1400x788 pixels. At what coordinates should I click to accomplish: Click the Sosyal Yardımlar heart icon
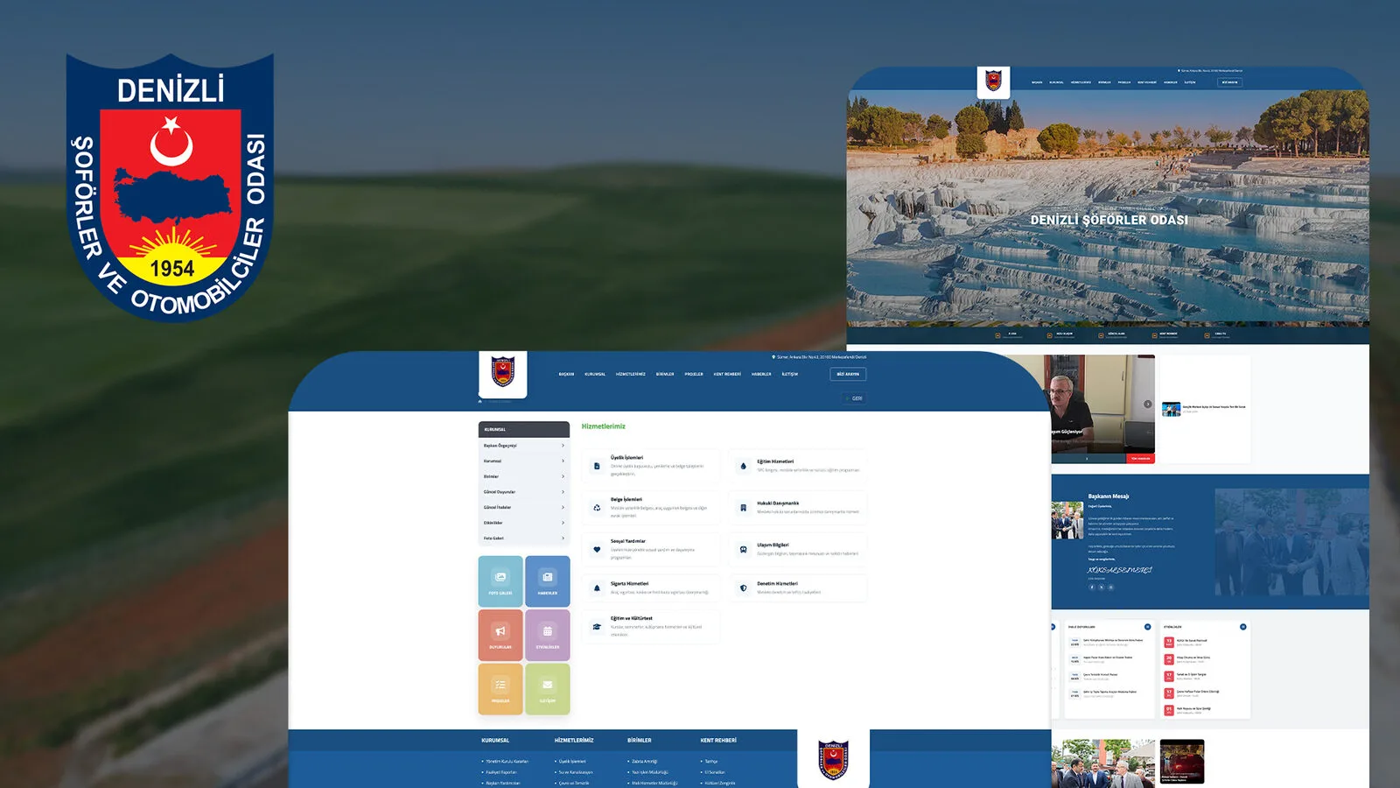click(597, 550)
